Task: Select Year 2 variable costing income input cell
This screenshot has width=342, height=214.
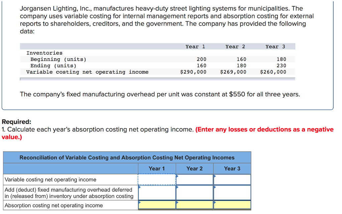Action: tap(194, 180)
